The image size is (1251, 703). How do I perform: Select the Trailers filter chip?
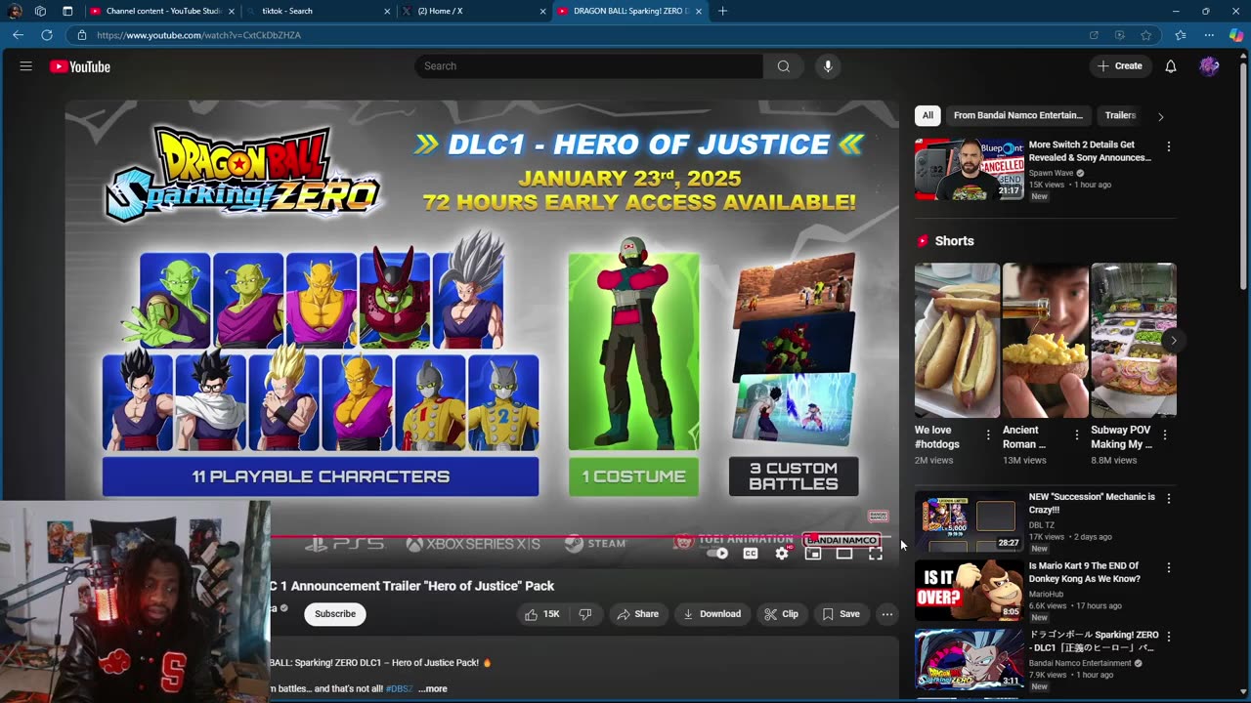coord(1120,115)
